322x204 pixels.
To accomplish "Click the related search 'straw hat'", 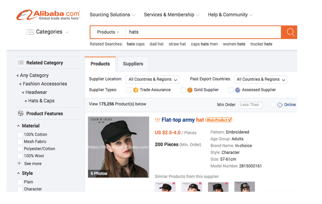I will click(177, 44).
